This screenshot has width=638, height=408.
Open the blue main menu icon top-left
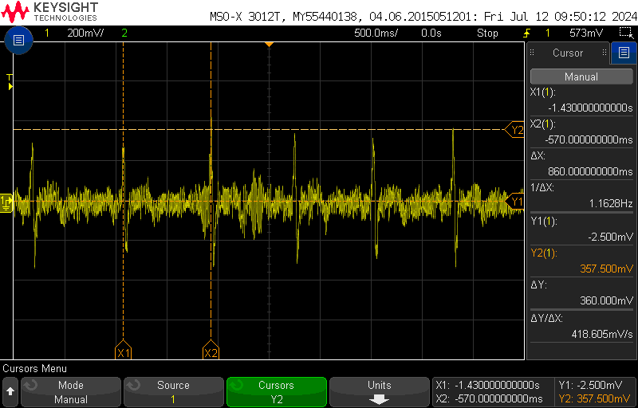(x=18, y=40)
